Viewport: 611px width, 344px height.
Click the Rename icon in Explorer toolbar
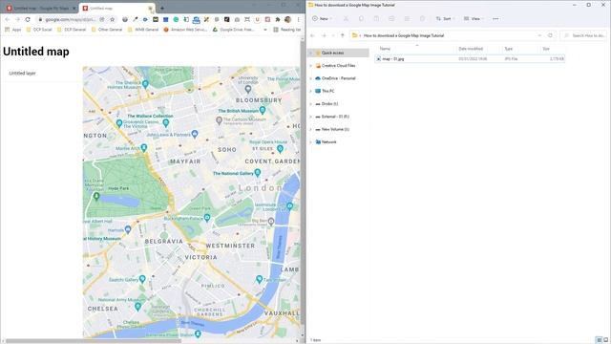pyautogui.click(x=391, y=19)
